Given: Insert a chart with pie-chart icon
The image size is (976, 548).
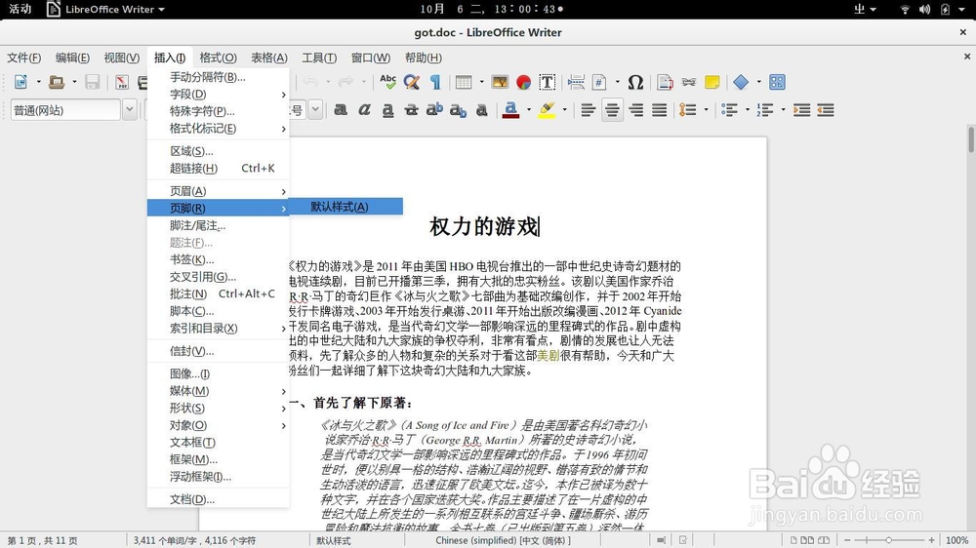Looking at the screenshot, I should click(523, 82).
